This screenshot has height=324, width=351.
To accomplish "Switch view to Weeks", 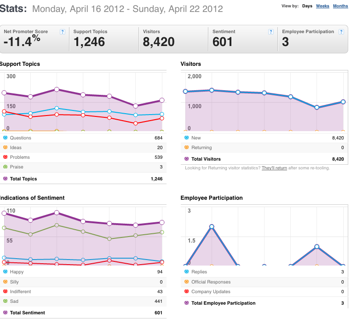I will click(322, 6).
